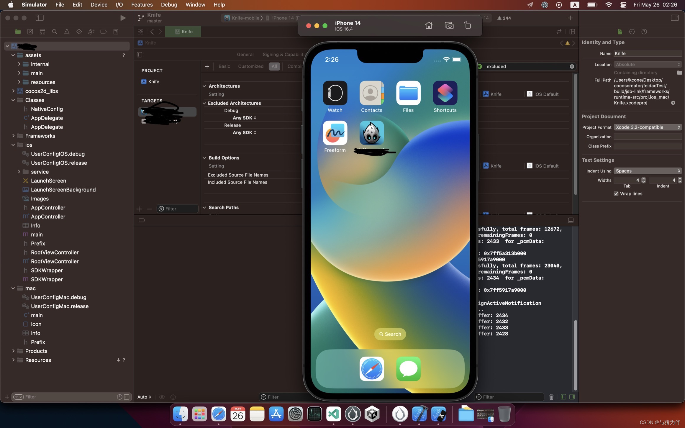Viewport: 685px width, 428px height.
Task: Show the Project navigator folder icon
Action: 18,32
